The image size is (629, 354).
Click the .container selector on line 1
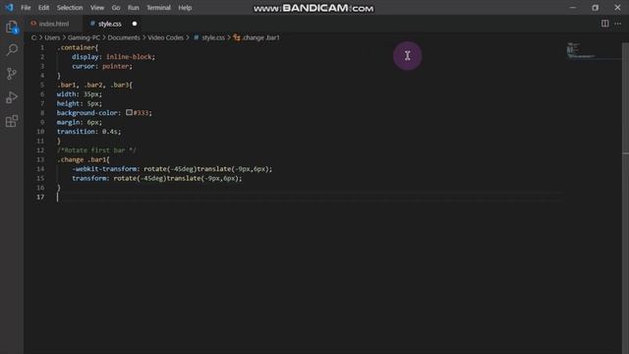point(77,47)
